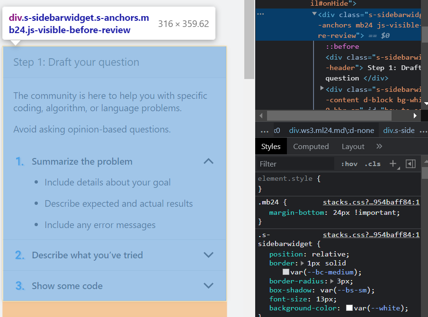The height and width of the screenshot is (317, 428).
Task: Switch to the Styles tab
Action: [271, 147]
